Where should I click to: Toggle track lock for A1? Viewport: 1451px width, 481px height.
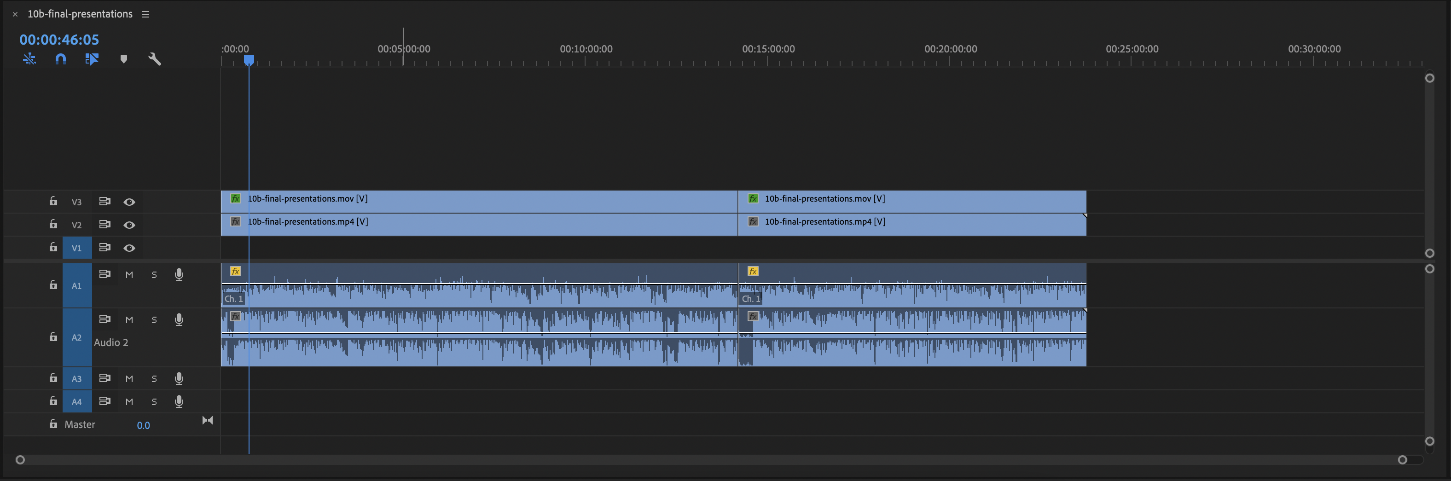[53, 285]
